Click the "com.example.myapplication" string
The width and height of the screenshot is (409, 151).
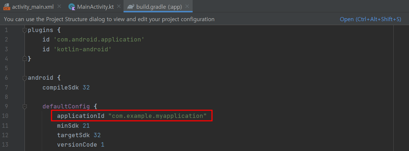158,116
